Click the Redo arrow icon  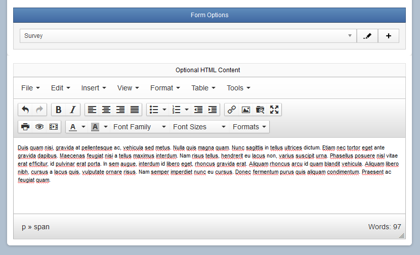coord(39,110)
